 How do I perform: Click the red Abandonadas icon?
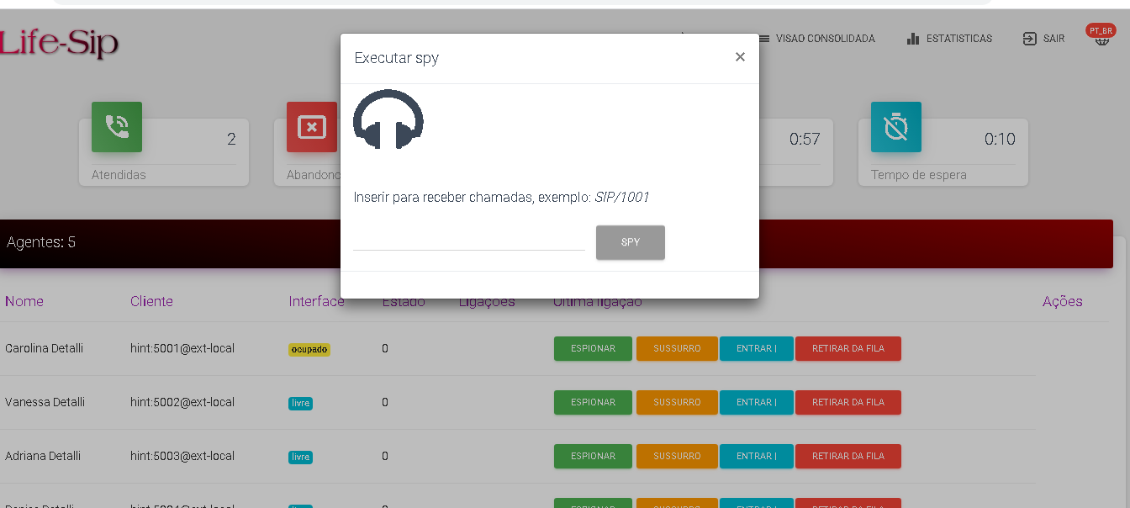311,127
